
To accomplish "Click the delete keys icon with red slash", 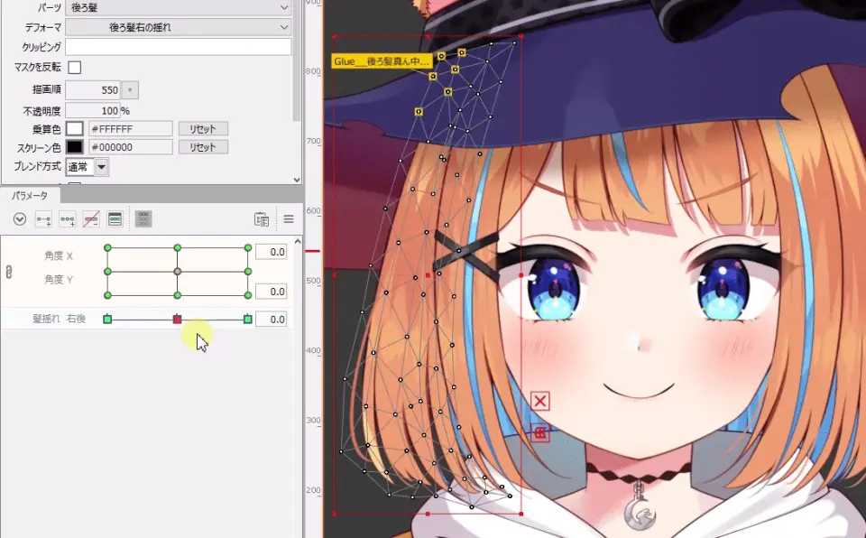I will [91, 219].
